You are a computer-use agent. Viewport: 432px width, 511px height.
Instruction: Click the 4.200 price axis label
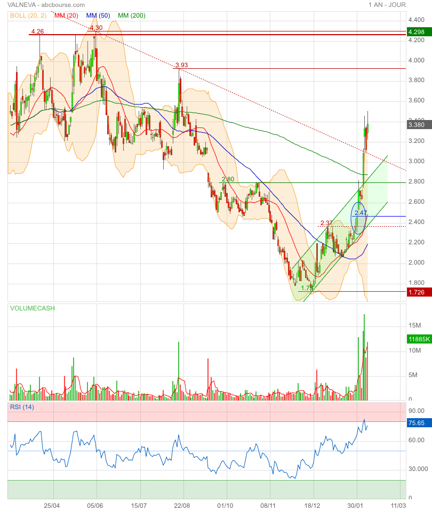click(x=417, y=40)
